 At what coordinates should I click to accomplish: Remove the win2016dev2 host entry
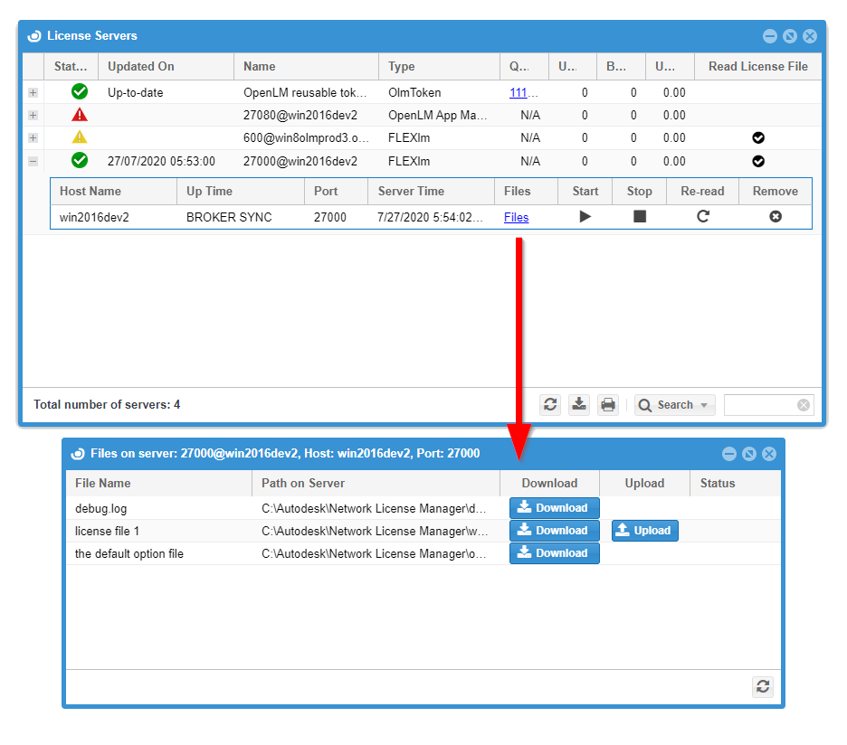click(x=776, y=217)
